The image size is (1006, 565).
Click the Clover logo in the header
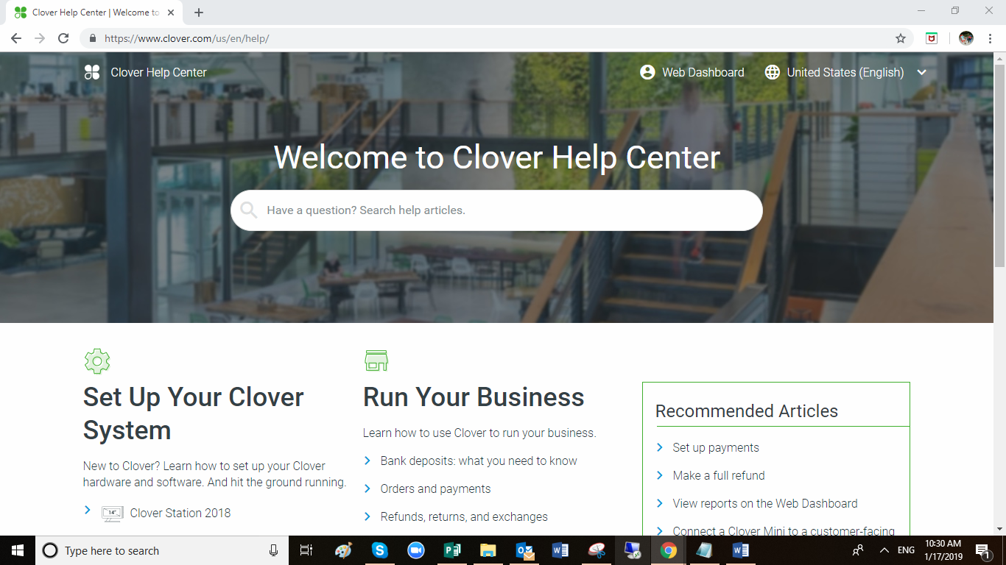(x=92, y=72)
